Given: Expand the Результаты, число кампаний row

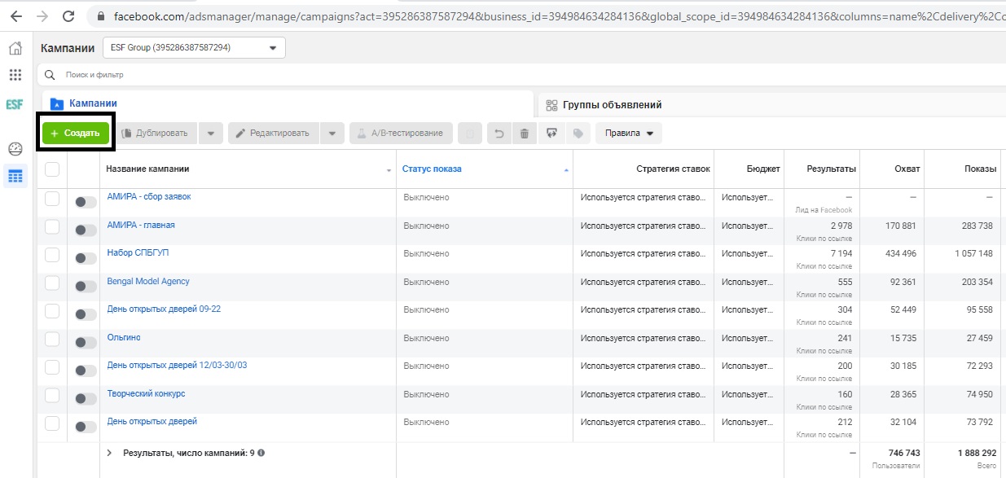Looking at the screenshot, I should point(110,453).
